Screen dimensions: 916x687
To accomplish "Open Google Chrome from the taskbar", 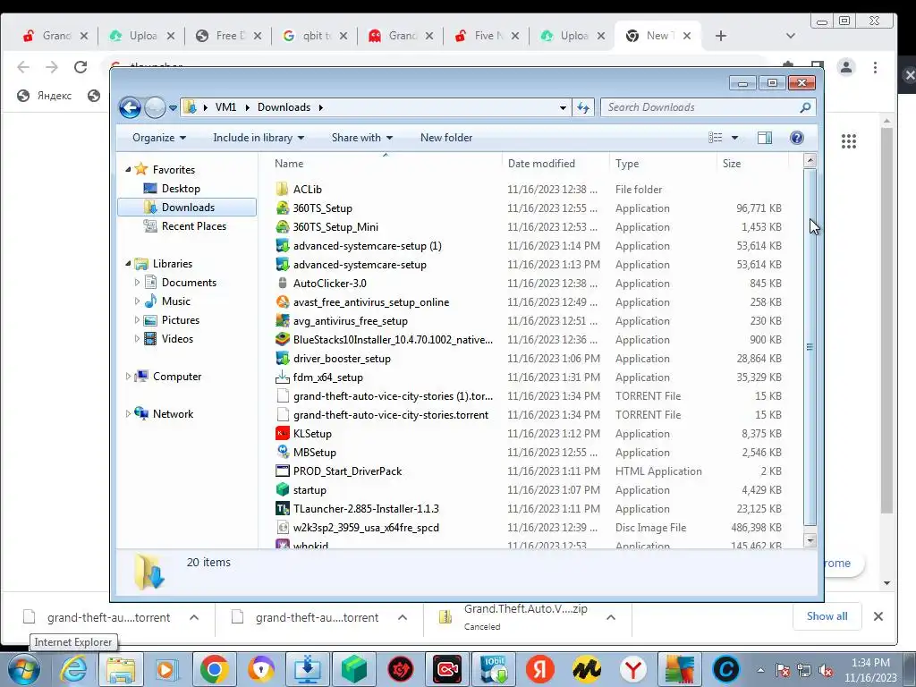I will [214, 669].
